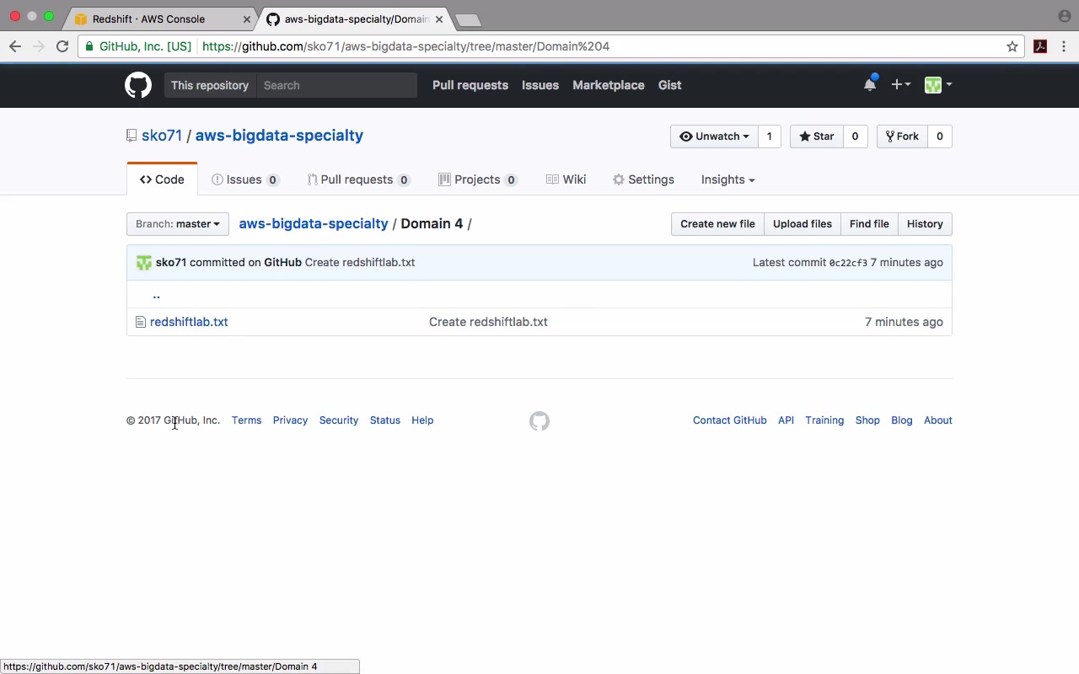1079x674 pixels.
Task: Open a new browser tab
Action: point(468,19)
